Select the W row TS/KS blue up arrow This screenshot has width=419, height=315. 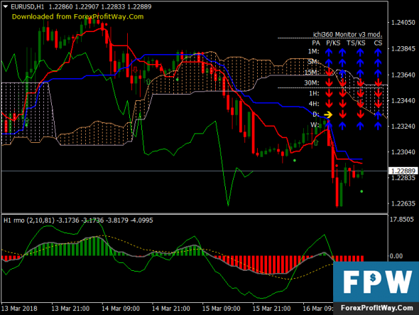(360, 126)
